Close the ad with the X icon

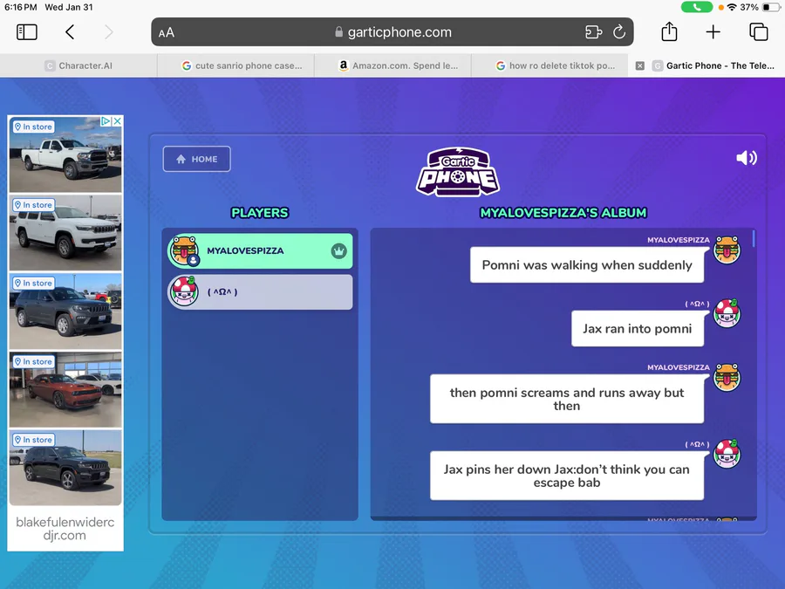pos(117,121)
